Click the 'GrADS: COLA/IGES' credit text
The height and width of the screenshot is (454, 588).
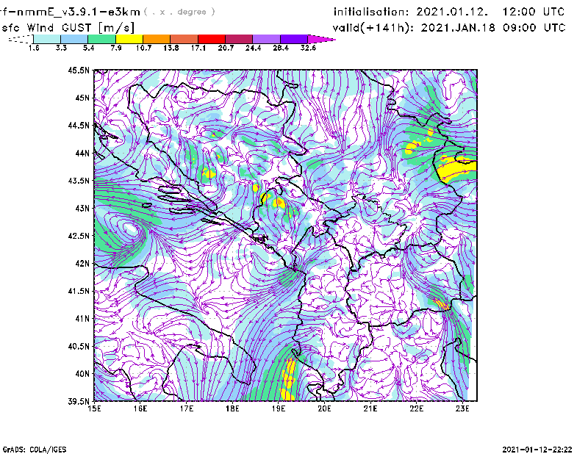click(x=35, y=450)
